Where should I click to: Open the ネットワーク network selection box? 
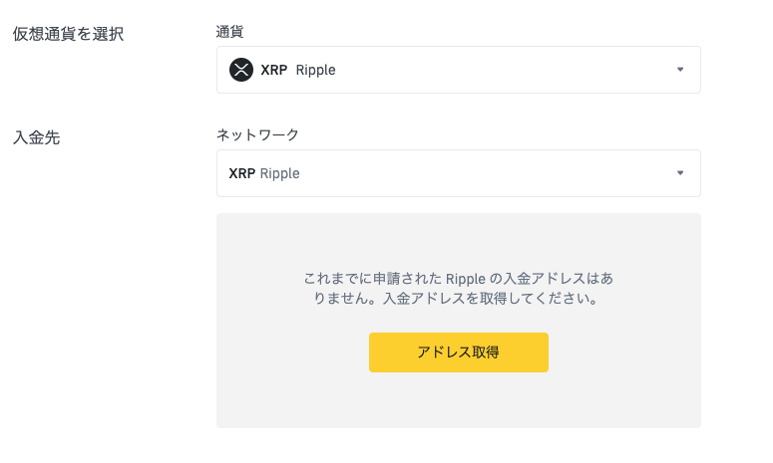tap(459, 173)
